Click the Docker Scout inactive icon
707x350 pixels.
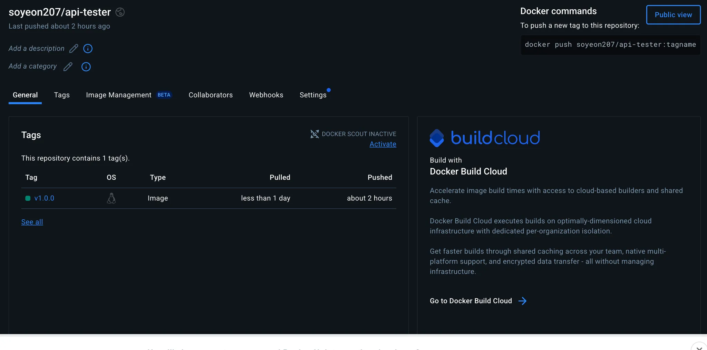(314, 134)
